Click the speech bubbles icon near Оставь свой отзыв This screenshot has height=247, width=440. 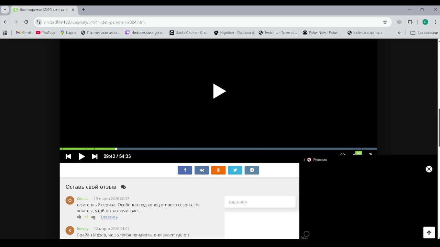[x=123, y=187]
